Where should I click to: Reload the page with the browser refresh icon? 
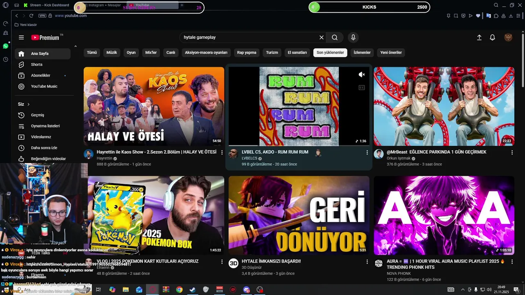31,16
